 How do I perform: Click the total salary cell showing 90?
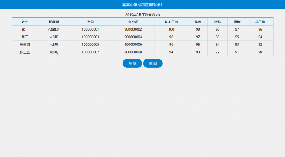tap(260, 52)
